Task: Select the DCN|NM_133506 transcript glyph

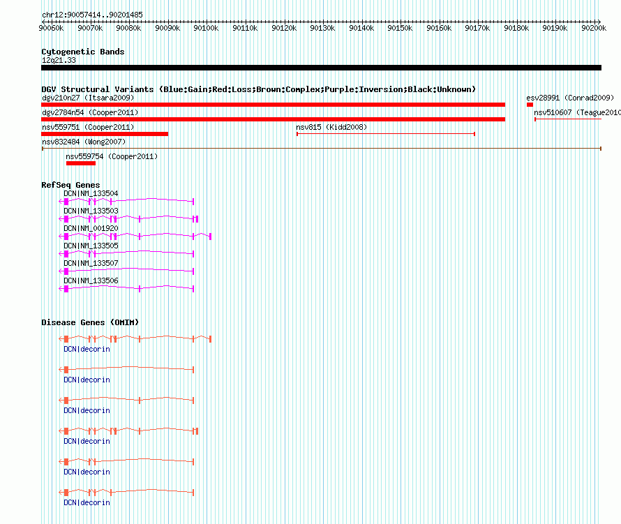Action: (126, 289)
